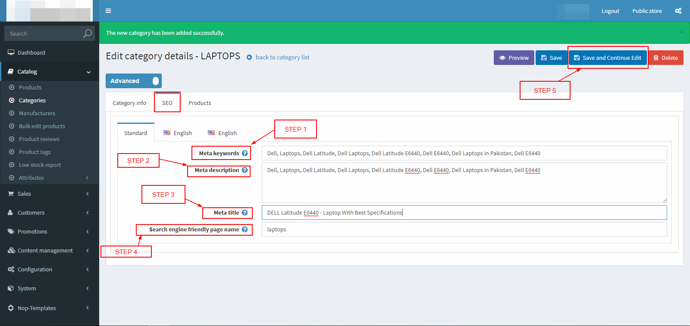Image resolution: width=690 pixels, height=326 pixels.
Task: Open Bulk edit products in sidebar
Action: 42,126
